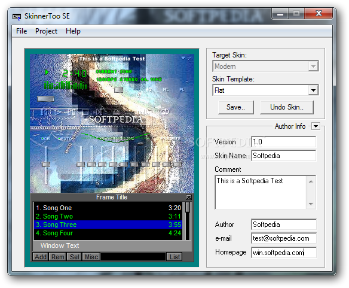The width and height of the screenshot is (349, 288).
Task: Click the Homepage input field
Action: point(283,253)
